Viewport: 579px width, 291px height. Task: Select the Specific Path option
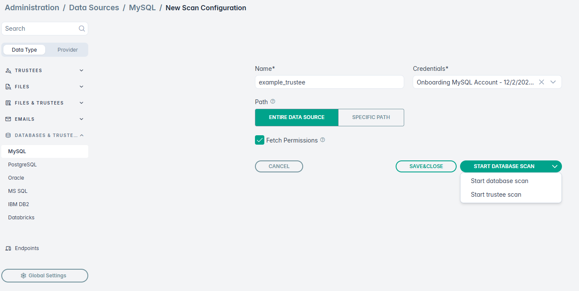(371, 117)
